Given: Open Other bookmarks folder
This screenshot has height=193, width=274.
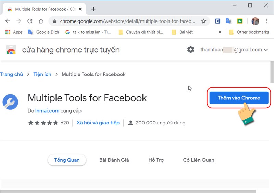Looking at the screenshot, I should tap(249, 32).
